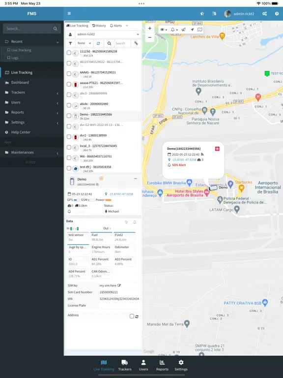Tick checkbox for abide tracker
Viewport: 283px width, 378px height.
(69, 105)
